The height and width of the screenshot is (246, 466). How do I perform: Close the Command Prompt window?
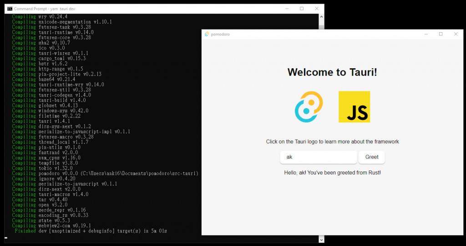[x=317, y=9]
